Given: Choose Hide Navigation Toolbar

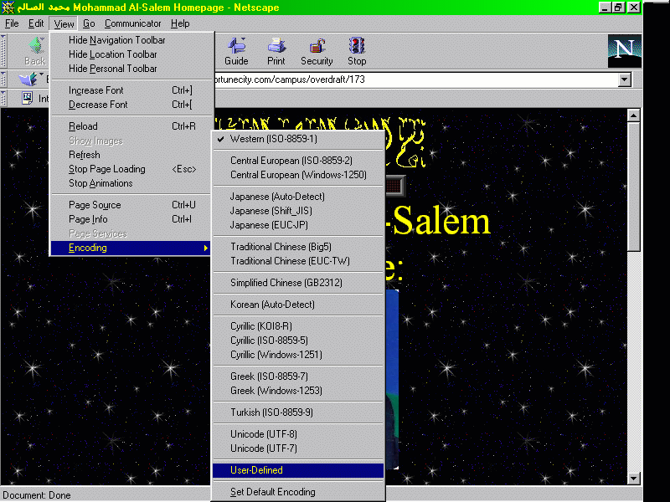Looking at the screenshot, I should tap(116, 40).
